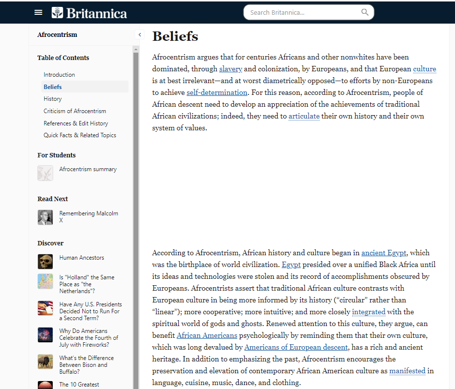
Task: Follow the culture hyperlink
Action: tap(424, 69)
